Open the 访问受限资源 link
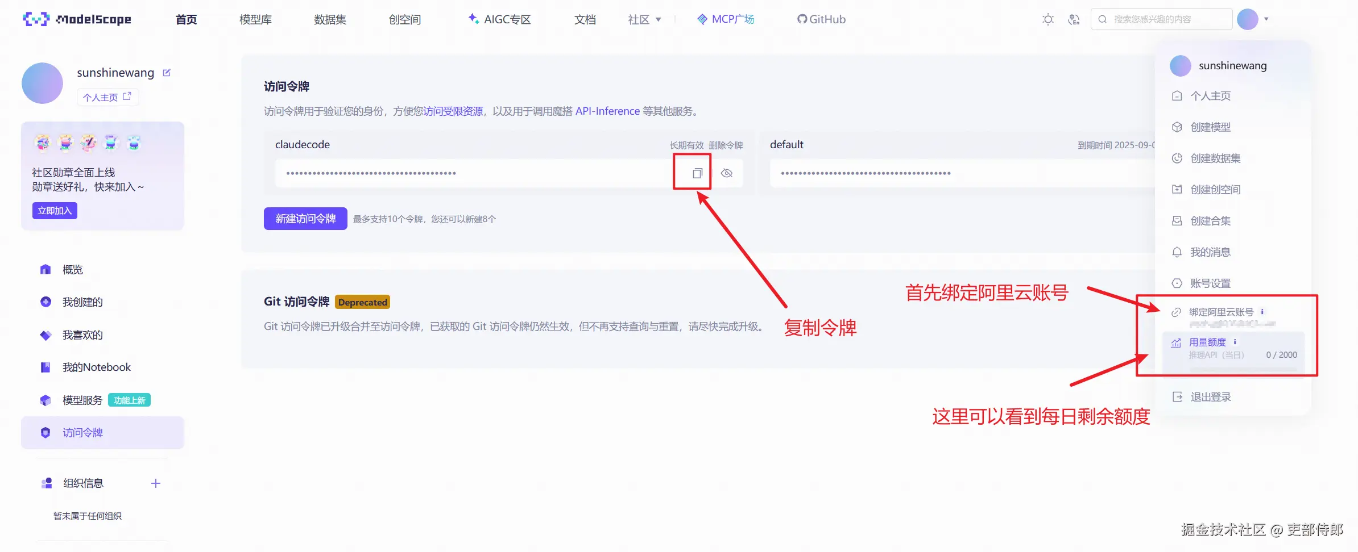1358x552 pixels. pos(453,111)
